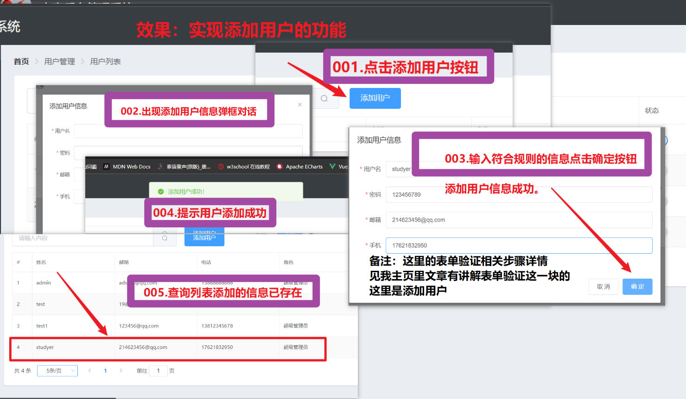Click the 添加用户 button
The width and height of the screenshot is (686, 399).
coord(375,98)
